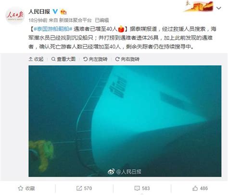Click 查看大图 to view large image

pyautogui.click(x=63, y=59)
